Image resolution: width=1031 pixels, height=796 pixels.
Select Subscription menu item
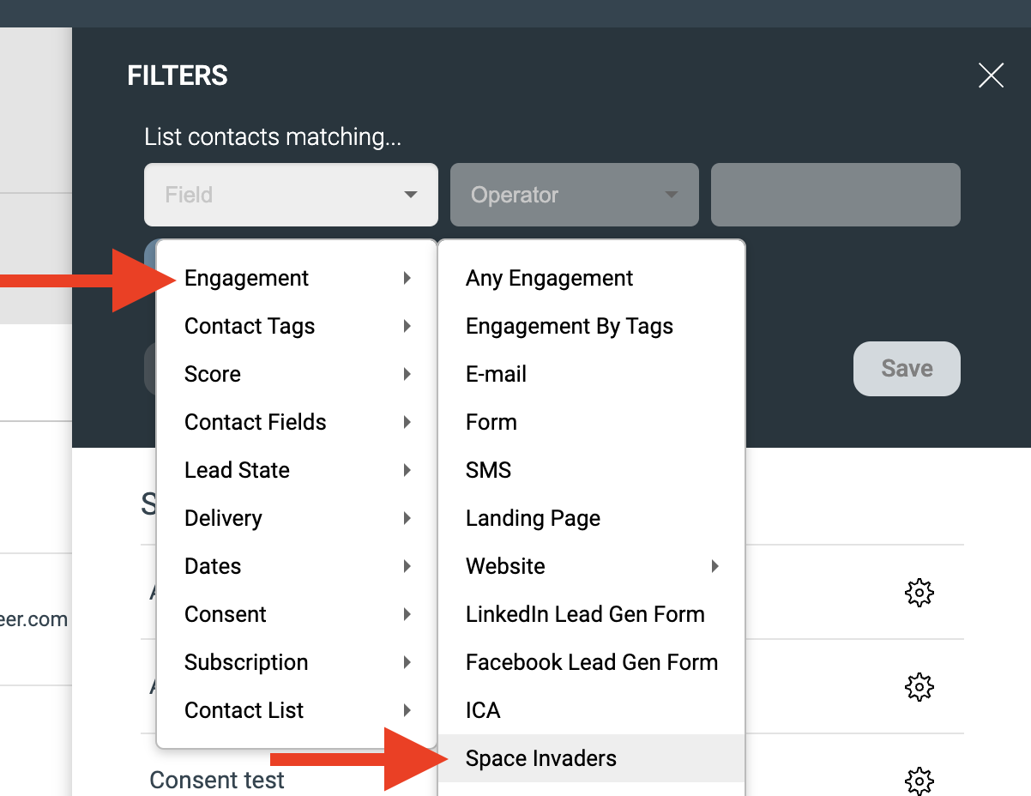[x=297, y=662]
